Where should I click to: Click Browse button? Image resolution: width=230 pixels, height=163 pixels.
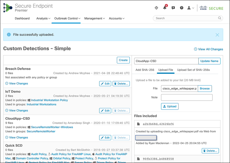coord(205,88)
